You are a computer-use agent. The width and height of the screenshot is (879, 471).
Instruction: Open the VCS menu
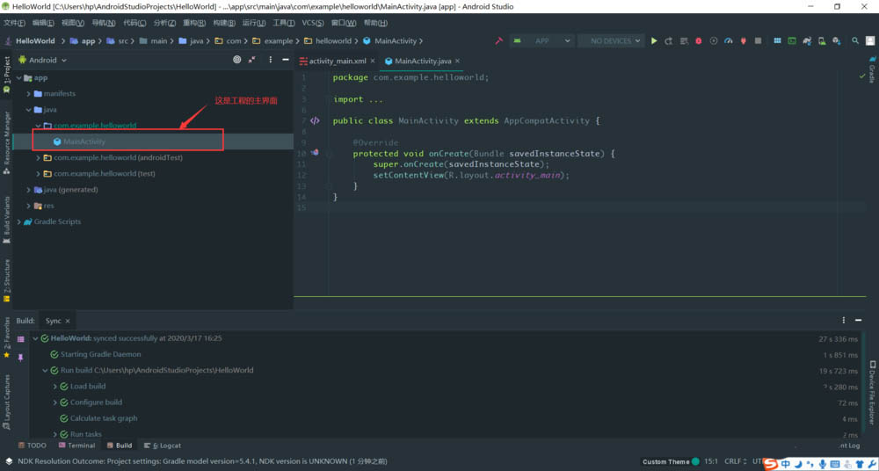(x=313, y=23)
